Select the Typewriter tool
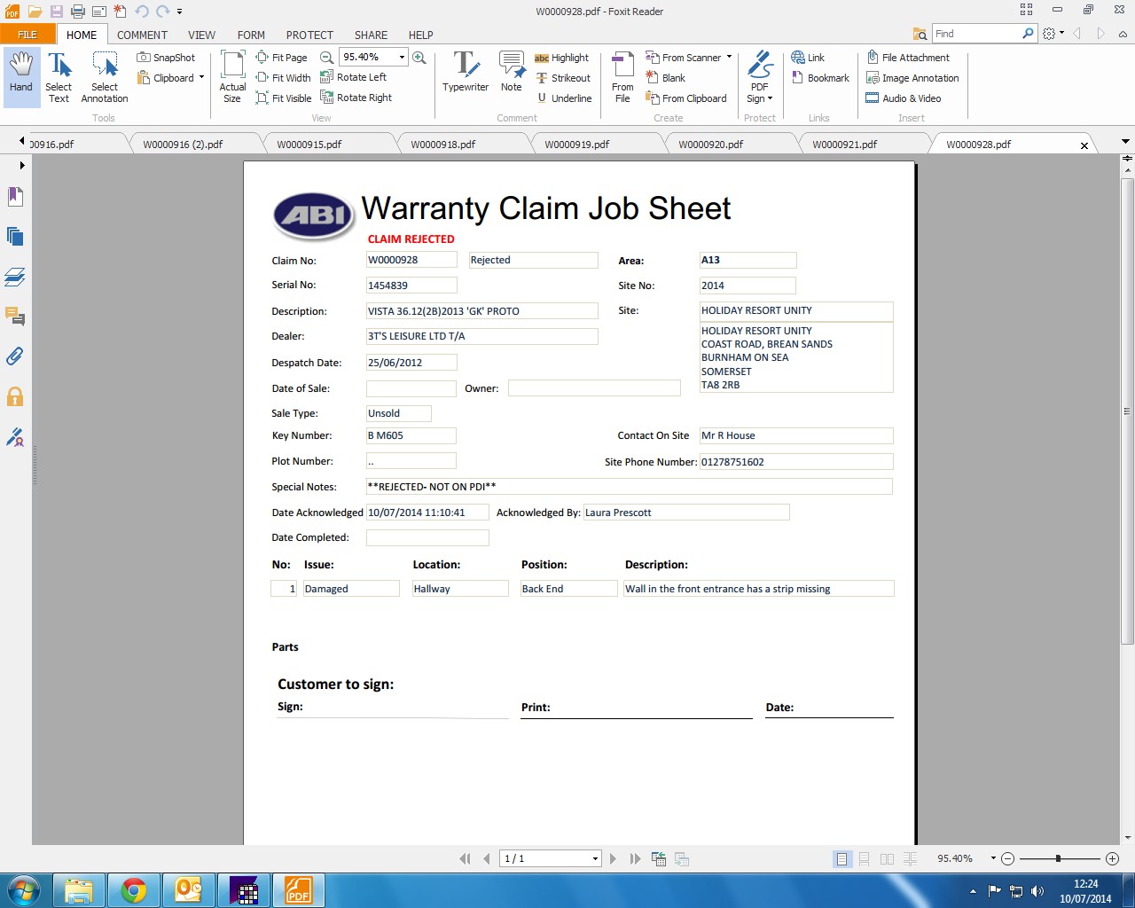 pos(466,73)
